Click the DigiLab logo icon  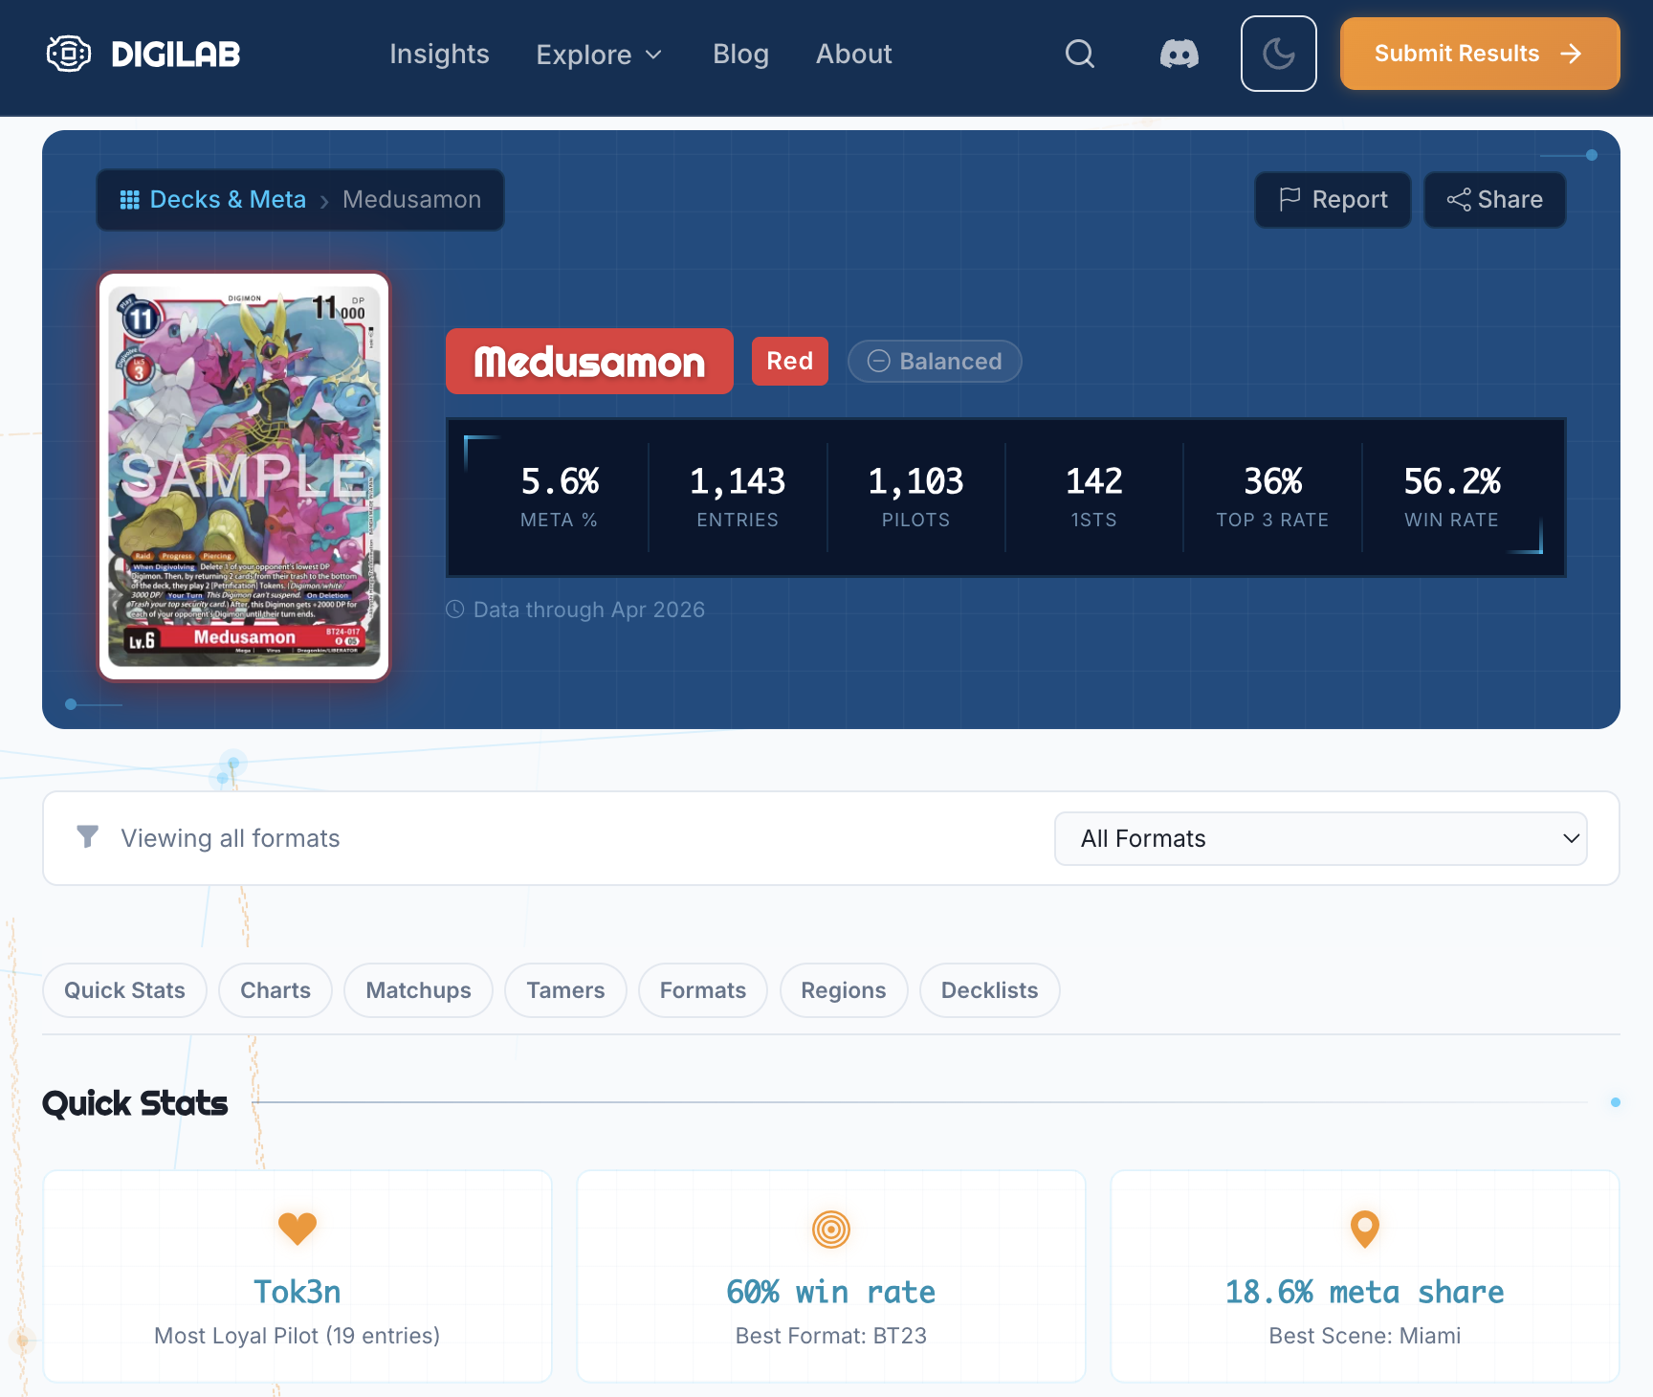point(69,54)
